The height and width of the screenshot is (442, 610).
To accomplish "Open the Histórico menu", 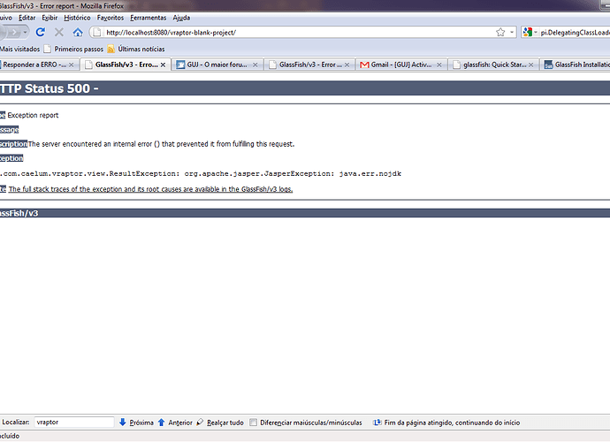I will 77,18.
